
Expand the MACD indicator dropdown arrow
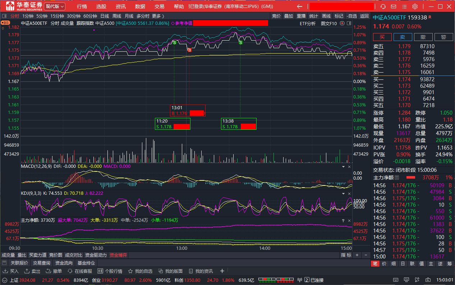coord(343,167)
